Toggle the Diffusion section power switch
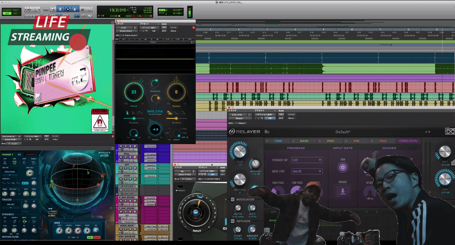Viewport: 455px width, 245px height. click(x=232, y=221)
